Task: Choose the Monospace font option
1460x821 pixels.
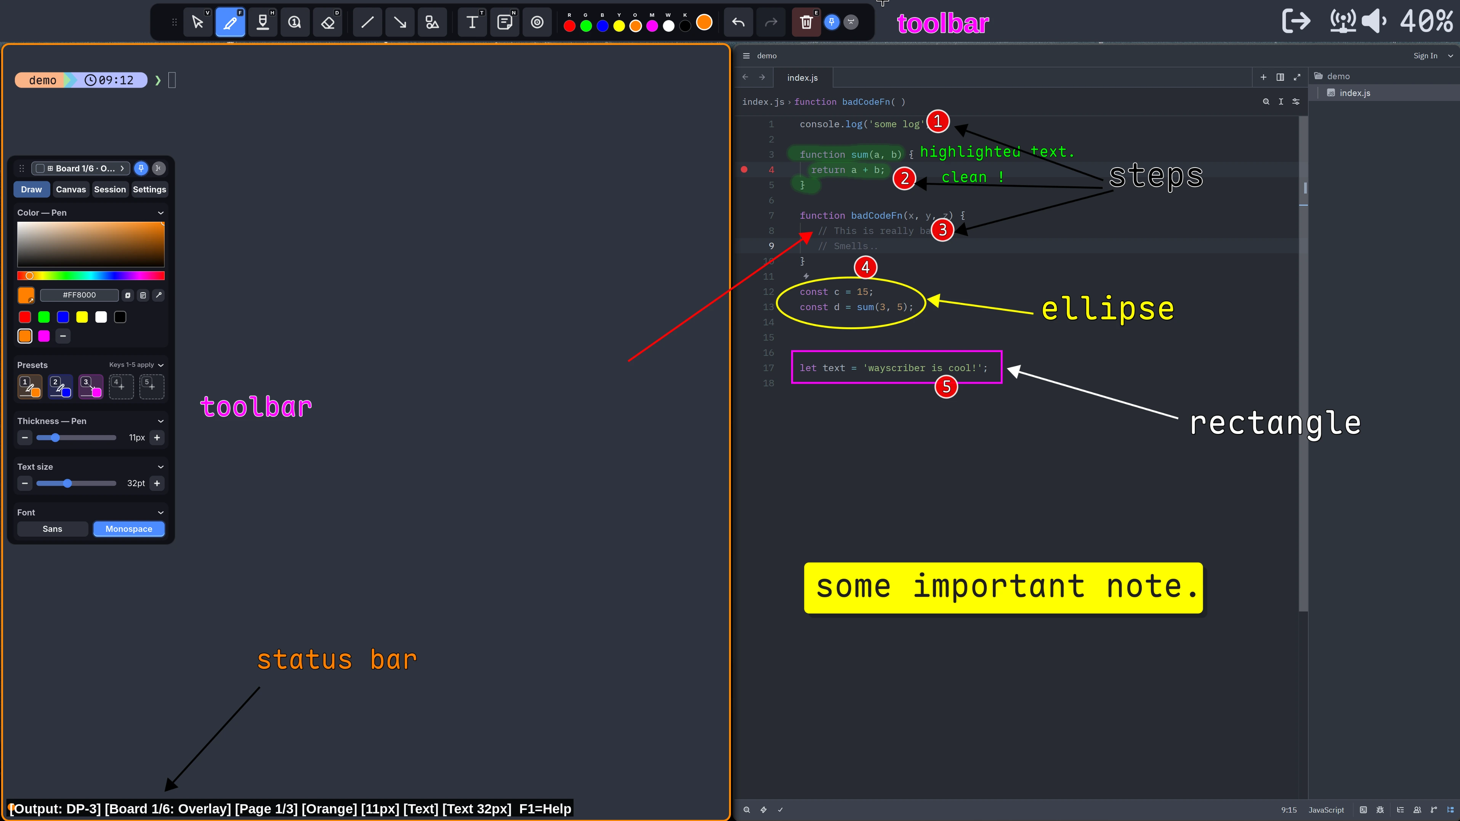Action: [x=129, y=529]
